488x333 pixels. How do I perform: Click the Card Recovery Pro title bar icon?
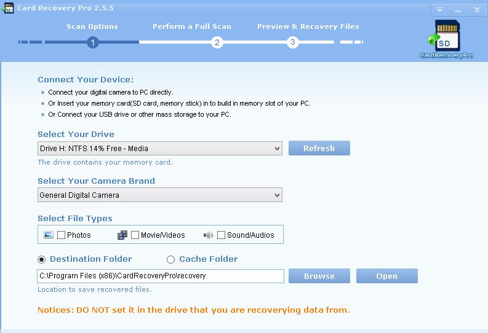point(8,8)
